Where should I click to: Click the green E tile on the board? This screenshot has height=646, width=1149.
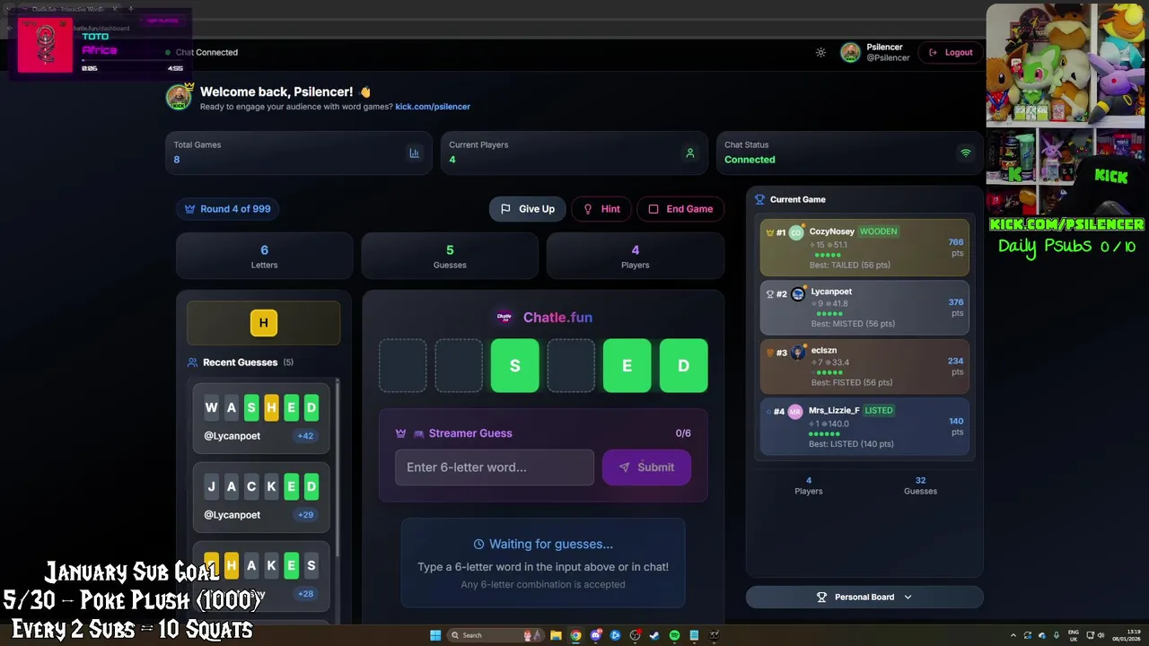[627, 366]
